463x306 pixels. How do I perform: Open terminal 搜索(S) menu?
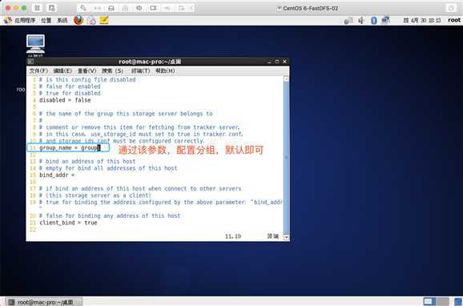click(112, 70)
